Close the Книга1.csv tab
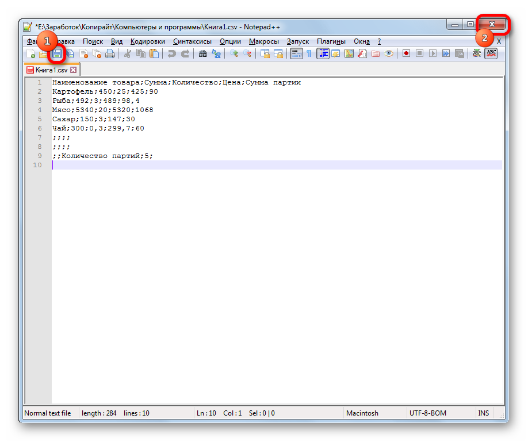The image size is (528, 442). (x=73, y=70)
